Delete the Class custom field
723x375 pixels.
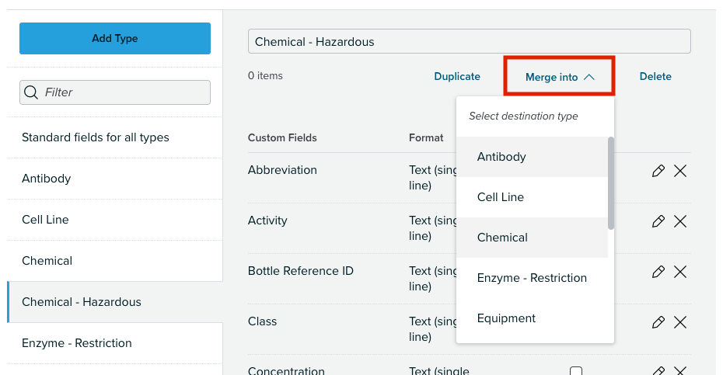pyautogui.click(x=680, y=322)
